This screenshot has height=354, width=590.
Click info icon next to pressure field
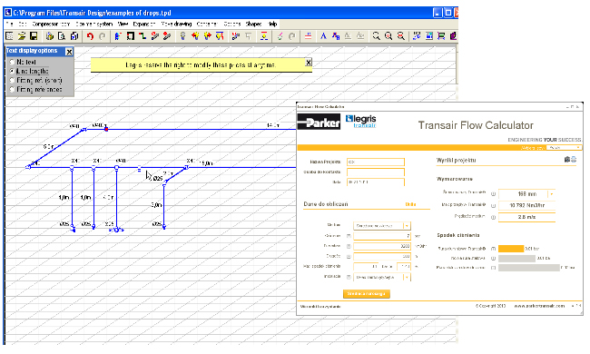pos(349,236)
